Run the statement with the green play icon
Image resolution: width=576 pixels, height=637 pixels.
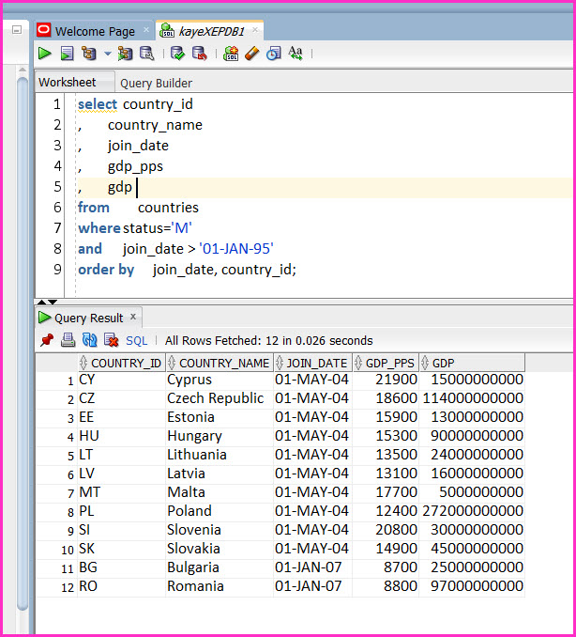44,54
